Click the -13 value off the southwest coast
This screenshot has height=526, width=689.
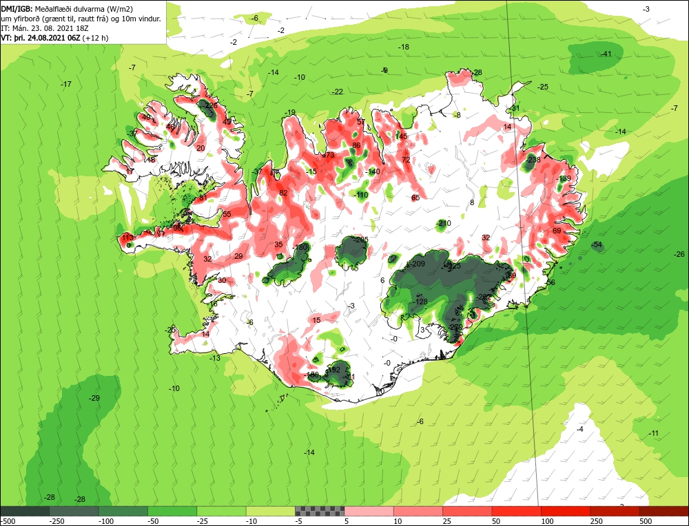(214, 358)
